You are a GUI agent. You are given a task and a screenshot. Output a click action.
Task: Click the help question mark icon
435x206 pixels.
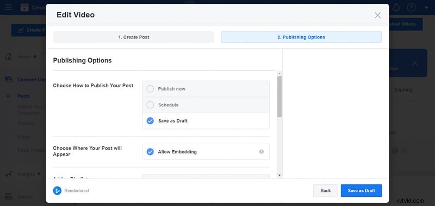(412, 8)
